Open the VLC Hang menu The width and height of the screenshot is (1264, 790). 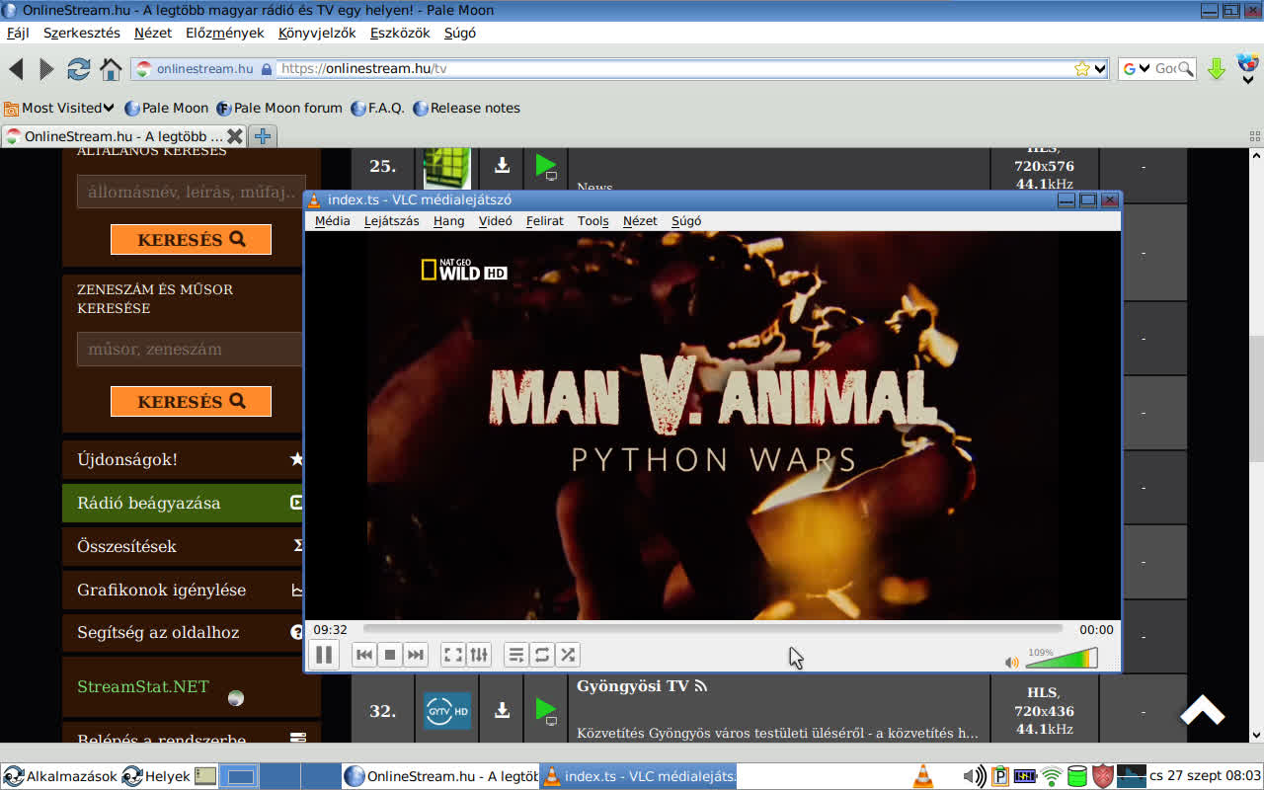tap(448, 221)
